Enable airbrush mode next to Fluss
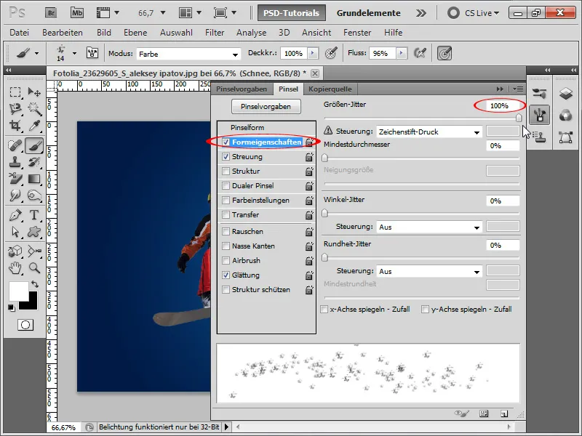The width and height of the screenshot is (582, 436). [x=420, y=53]
